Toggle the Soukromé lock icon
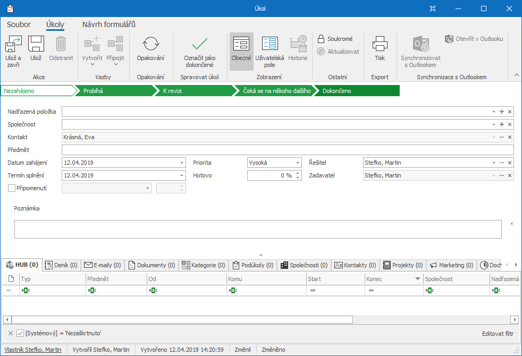Screen dimensions: 522x356 pos(321,39)
